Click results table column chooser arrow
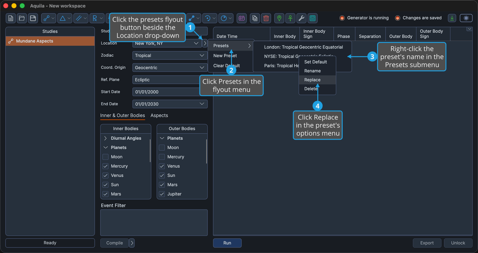The height and width of the screenshot is (253, 478). coord(469,29)
